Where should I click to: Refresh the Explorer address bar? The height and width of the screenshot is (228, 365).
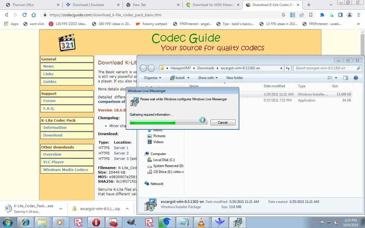[288, 68]
